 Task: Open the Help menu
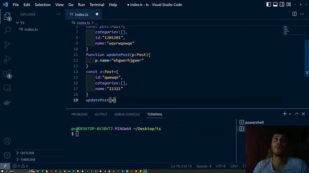point(113,5)
